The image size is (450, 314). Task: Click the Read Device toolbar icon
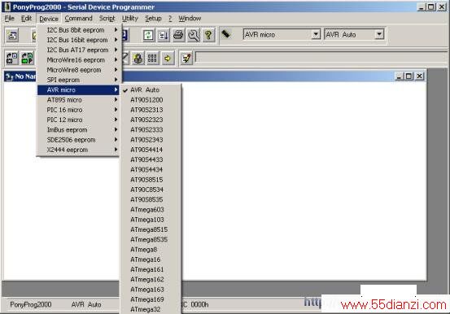pyautogui.click(x=12, y=59)
